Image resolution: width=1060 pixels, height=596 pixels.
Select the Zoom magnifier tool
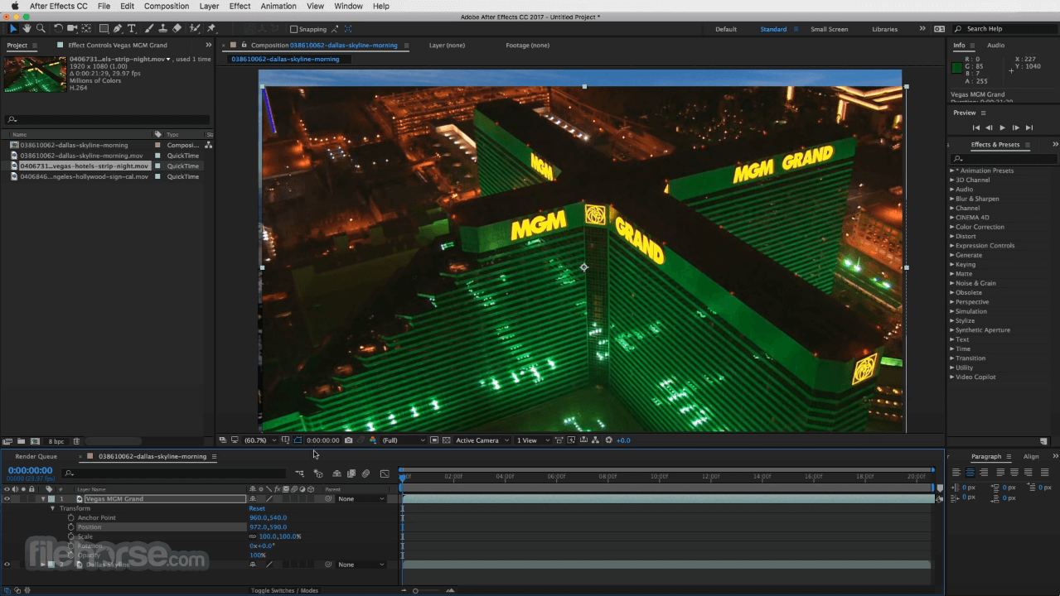[41, 29]
